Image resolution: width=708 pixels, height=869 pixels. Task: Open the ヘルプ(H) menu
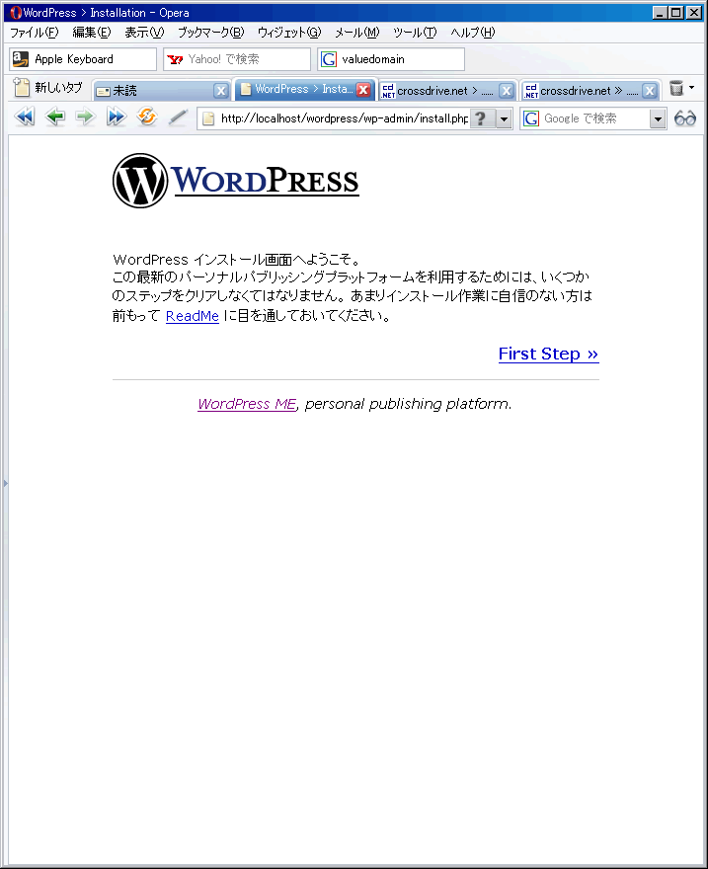coord(473,33)
